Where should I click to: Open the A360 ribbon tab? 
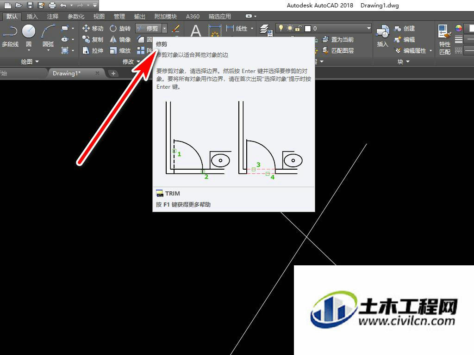click(193, 16)
